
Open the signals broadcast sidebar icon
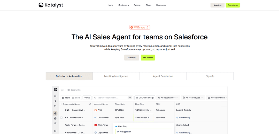(x=55, y=106)
